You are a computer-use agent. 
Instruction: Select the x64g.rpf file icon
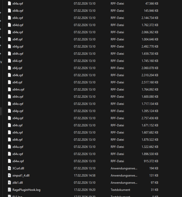pos(9,46)
